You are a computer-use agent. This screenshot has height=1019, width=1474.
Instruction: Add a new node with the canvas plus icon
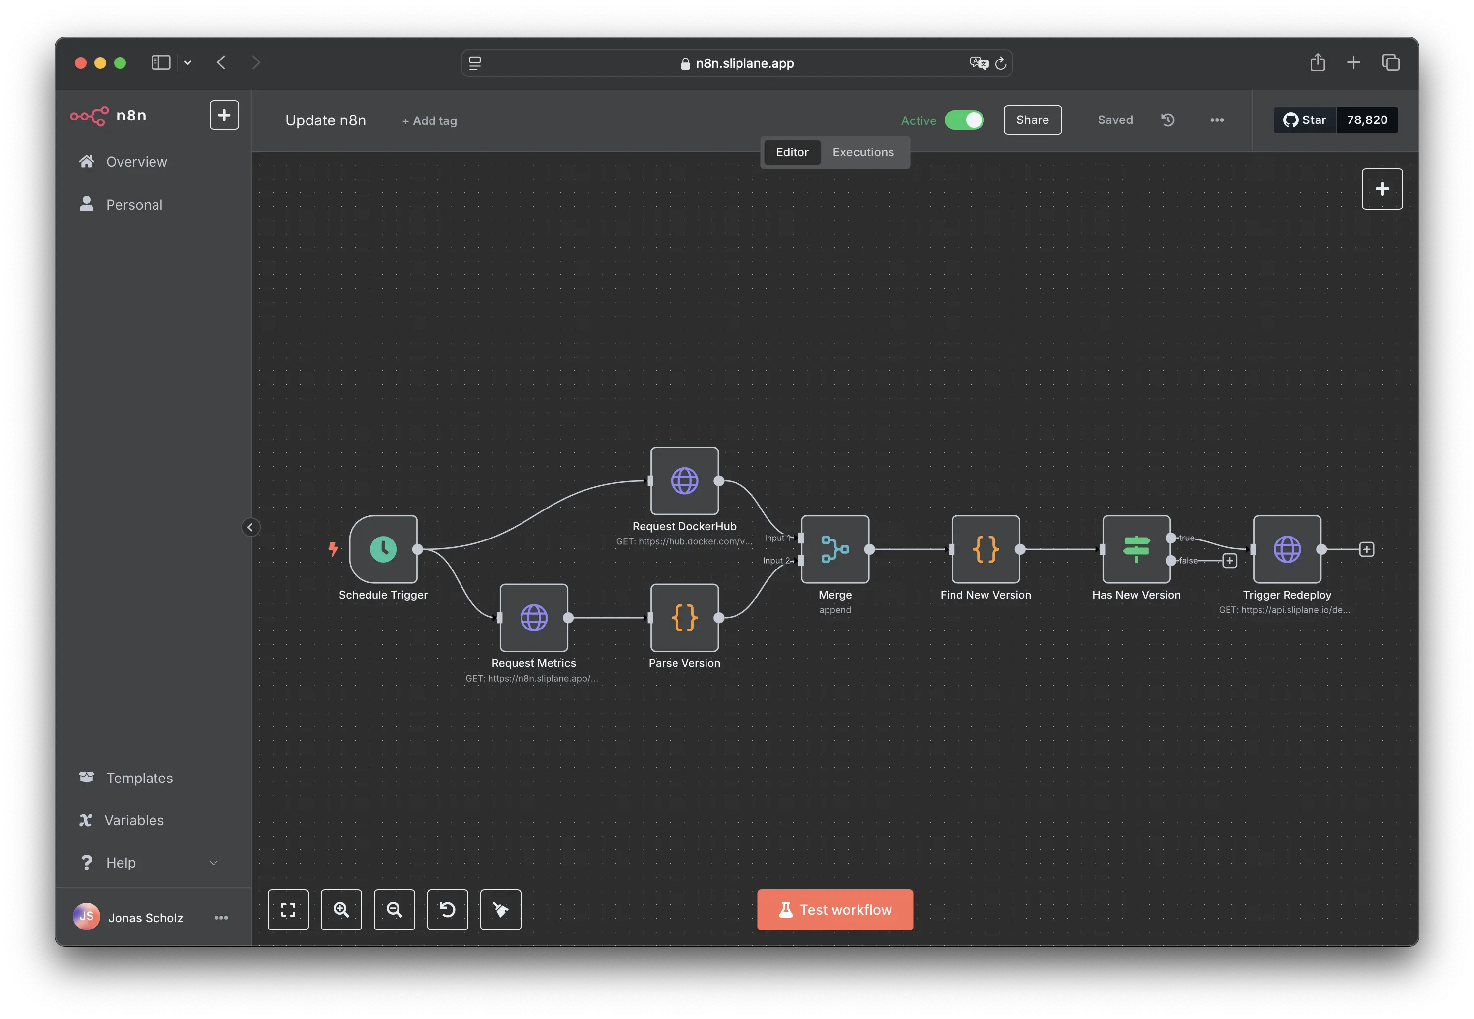pos(1382,188)
